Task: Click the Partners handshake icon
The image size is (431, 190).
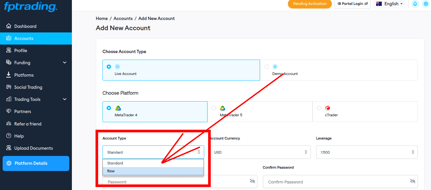Action: click(x=9, y=111)
